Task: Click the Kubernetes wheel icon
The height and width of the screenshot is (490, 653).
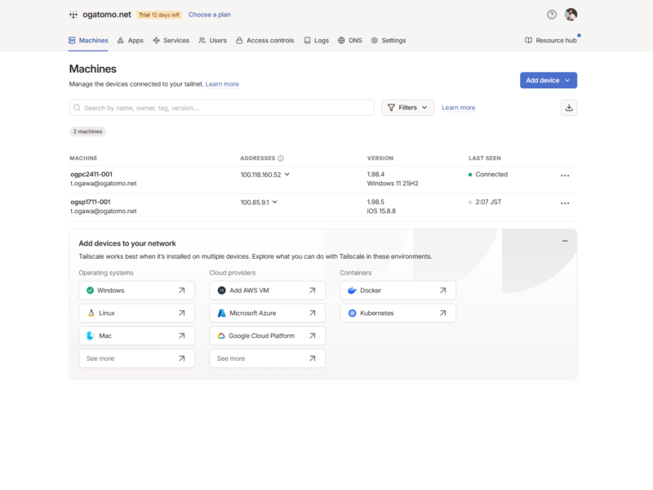Action: [x=353, y=313]
